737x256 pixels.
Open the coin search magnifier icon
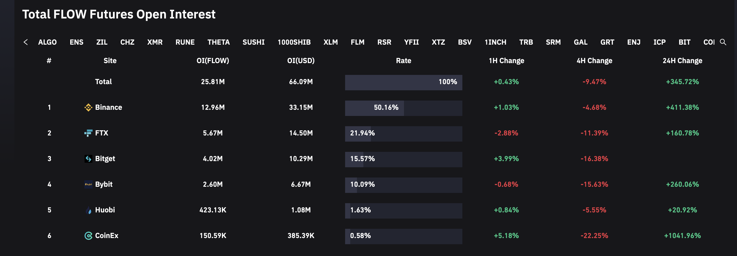point(723,42)
